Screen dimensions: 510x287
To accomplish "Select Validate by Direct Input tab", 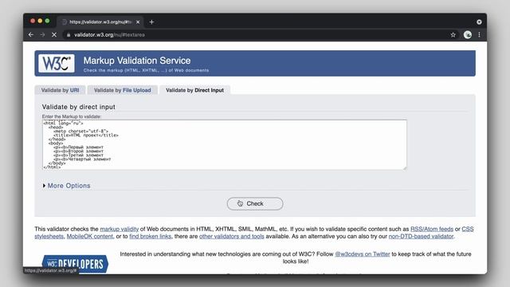I will coord(194,90).
